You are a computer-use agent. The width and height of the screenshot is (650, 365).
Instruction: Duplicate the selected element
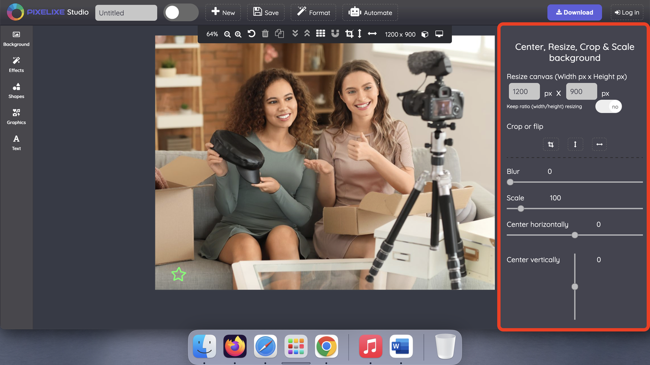pyautogui.click(x=279, y=34)
